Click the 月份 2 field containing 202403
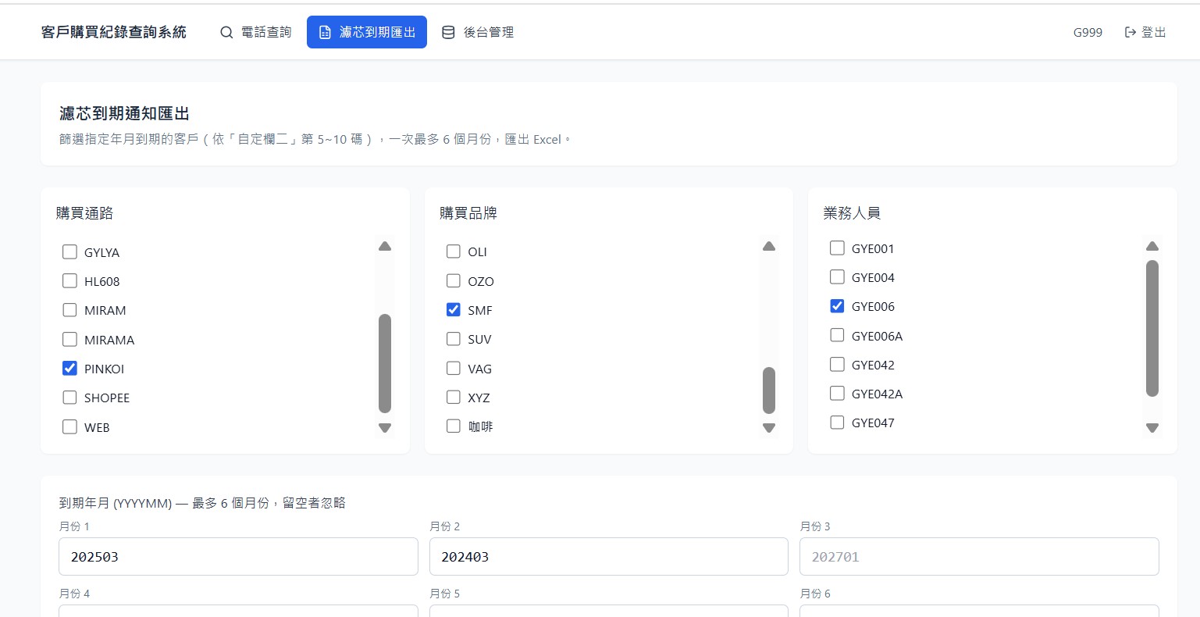 point(609,557)
